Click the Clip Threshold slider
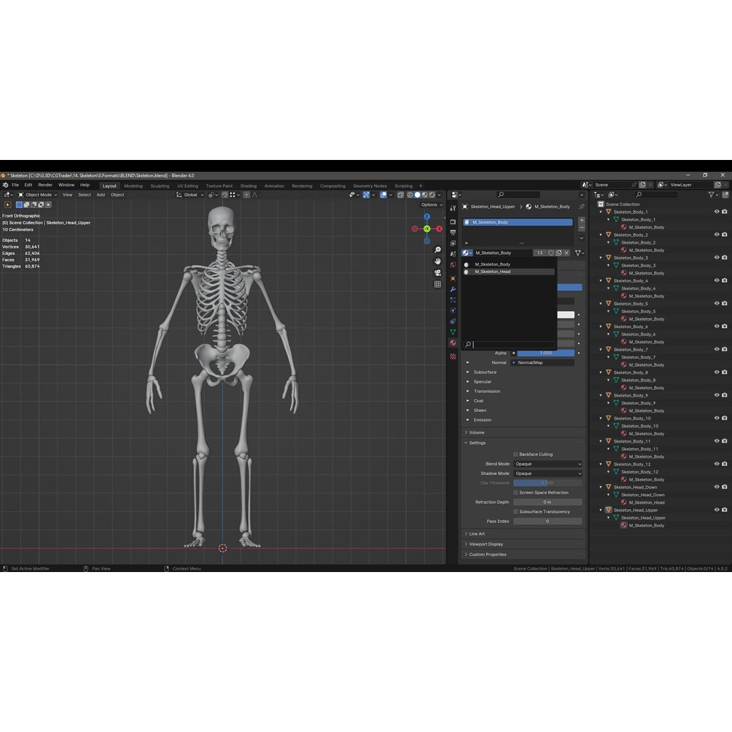 point(548,483)
